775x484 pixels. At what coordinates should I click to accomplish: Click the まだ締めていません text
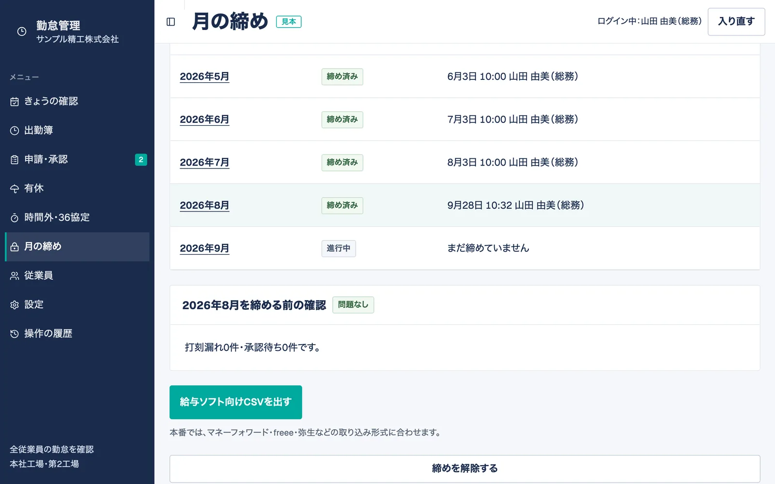488,248
